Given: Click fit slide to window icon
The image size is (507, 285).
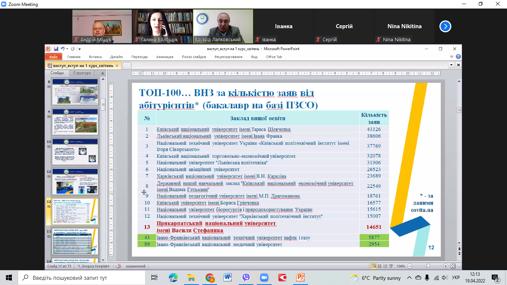Looking at the screenshot, I should click(x=452, y=266).
